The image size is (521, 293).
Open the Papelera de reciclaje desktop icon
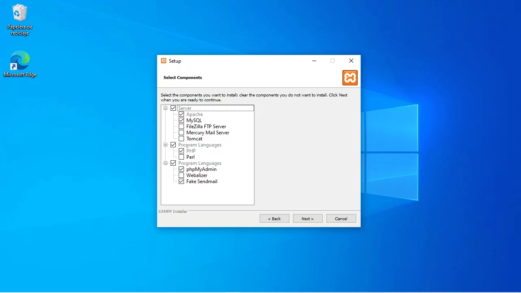coord(20,20)
